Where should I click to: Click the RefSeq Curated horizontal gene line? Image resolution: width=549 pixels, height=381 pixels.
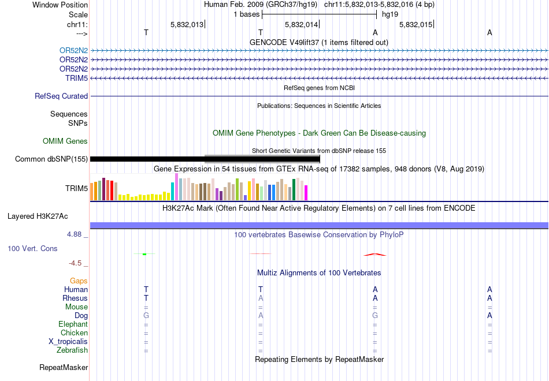319,96
